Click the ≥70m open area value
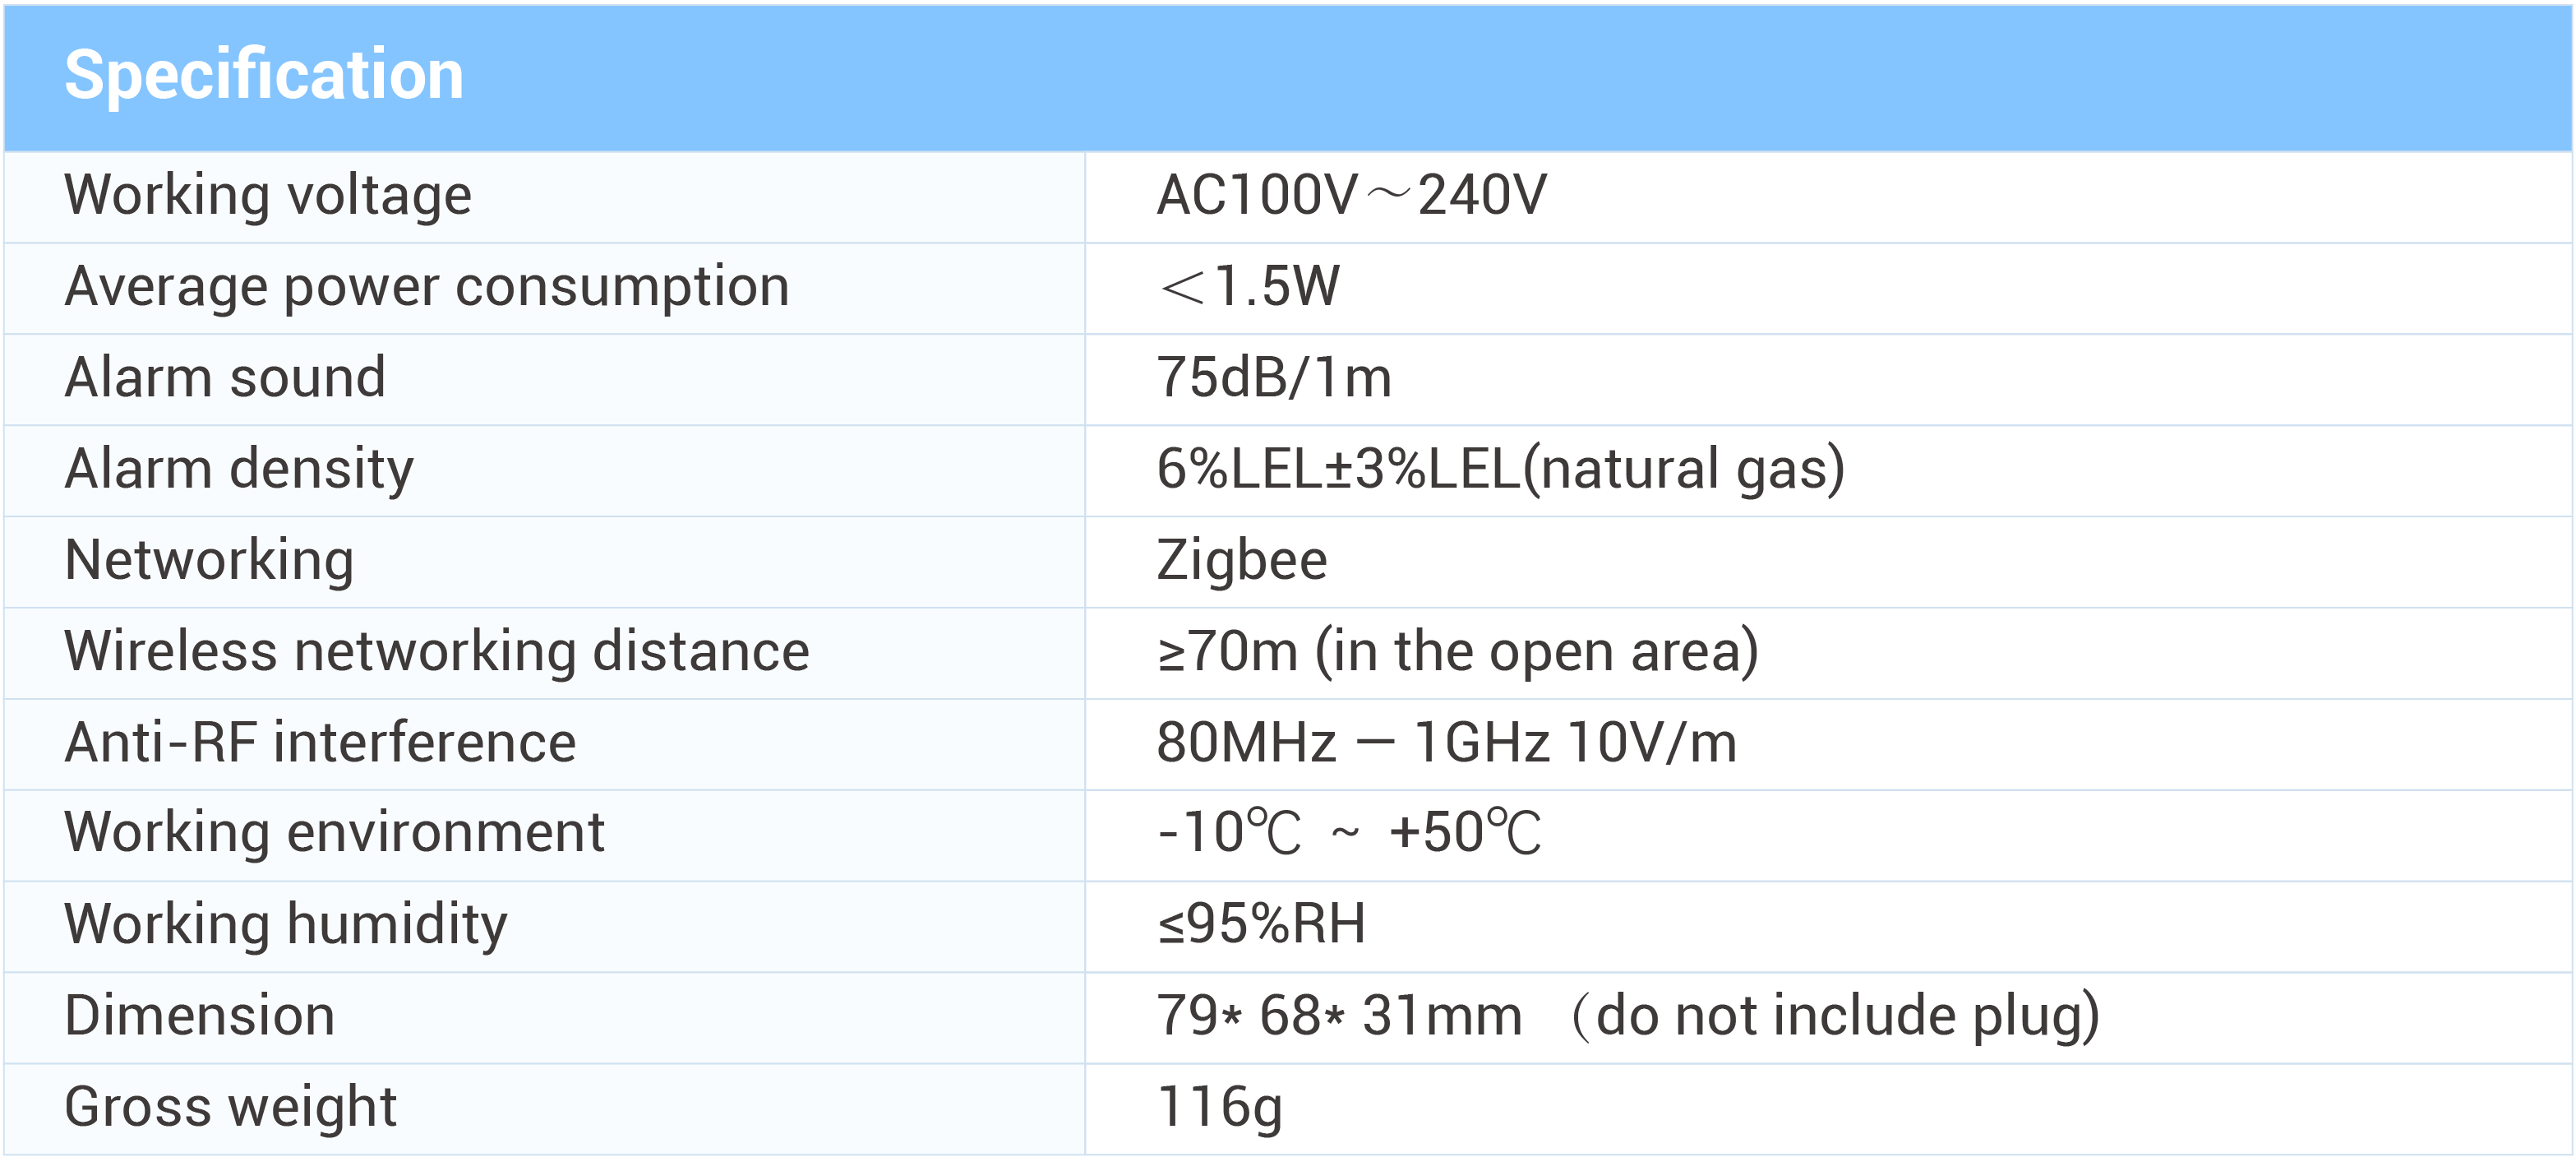This screenshot has height=1171, width=2576. pos(1458,651)
